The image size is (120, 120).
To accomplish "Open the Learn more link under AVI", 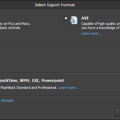I will [x=91, y=34].
